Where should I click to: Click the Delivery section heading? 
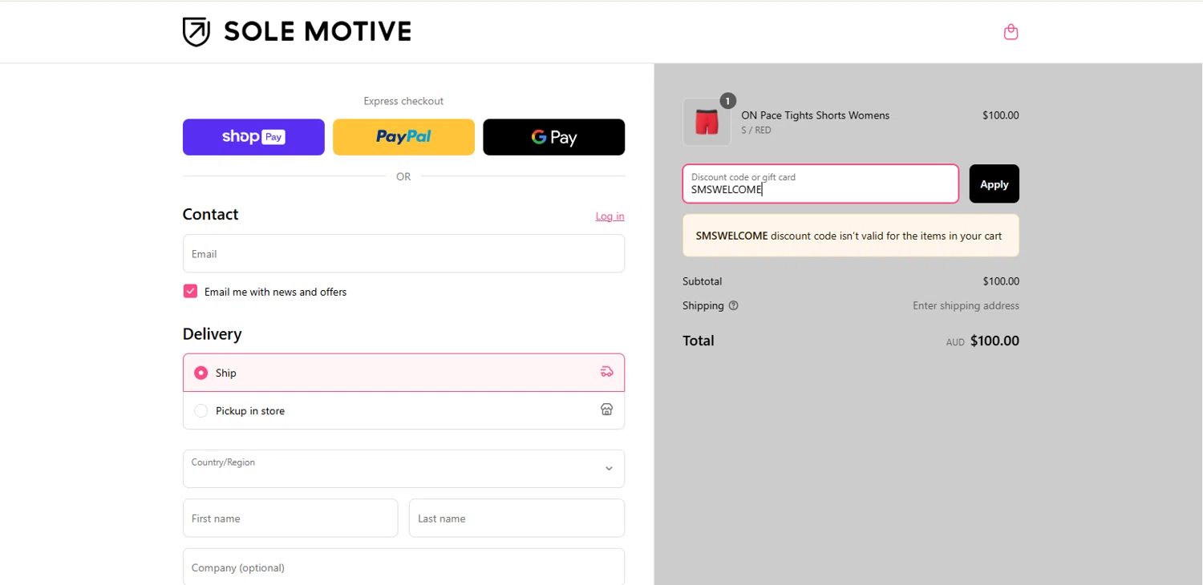212,333
